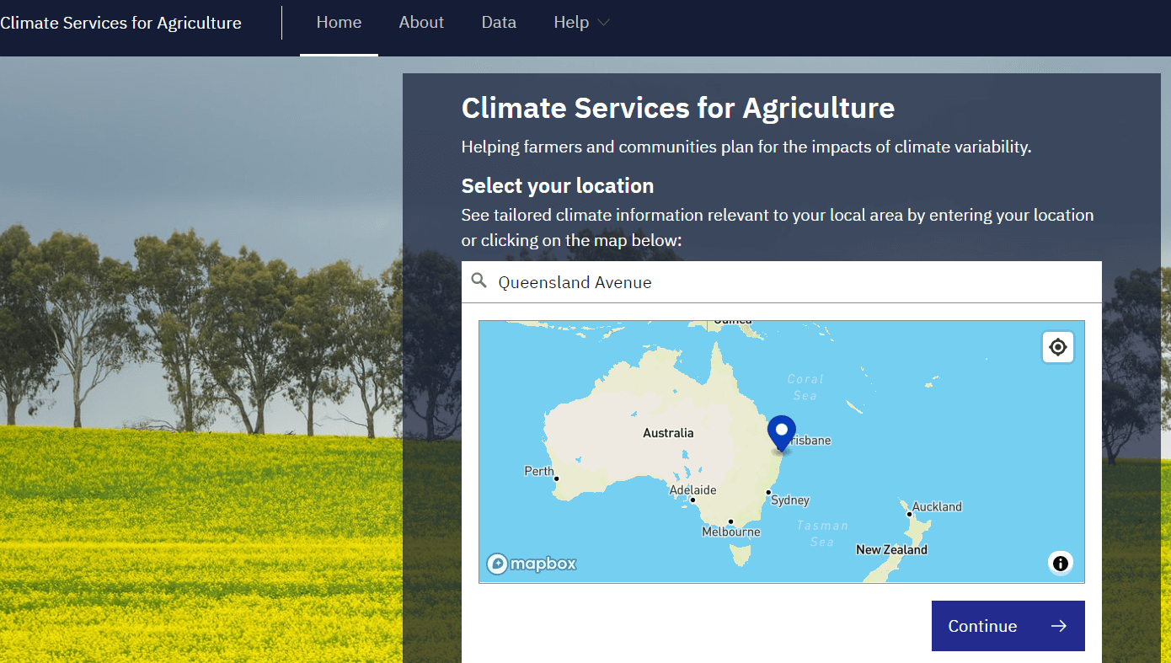Image resolution: width=1171 pixels, height=663 pixels.
Task: Click the Tasman Sea area of the map
Action: 821,532
